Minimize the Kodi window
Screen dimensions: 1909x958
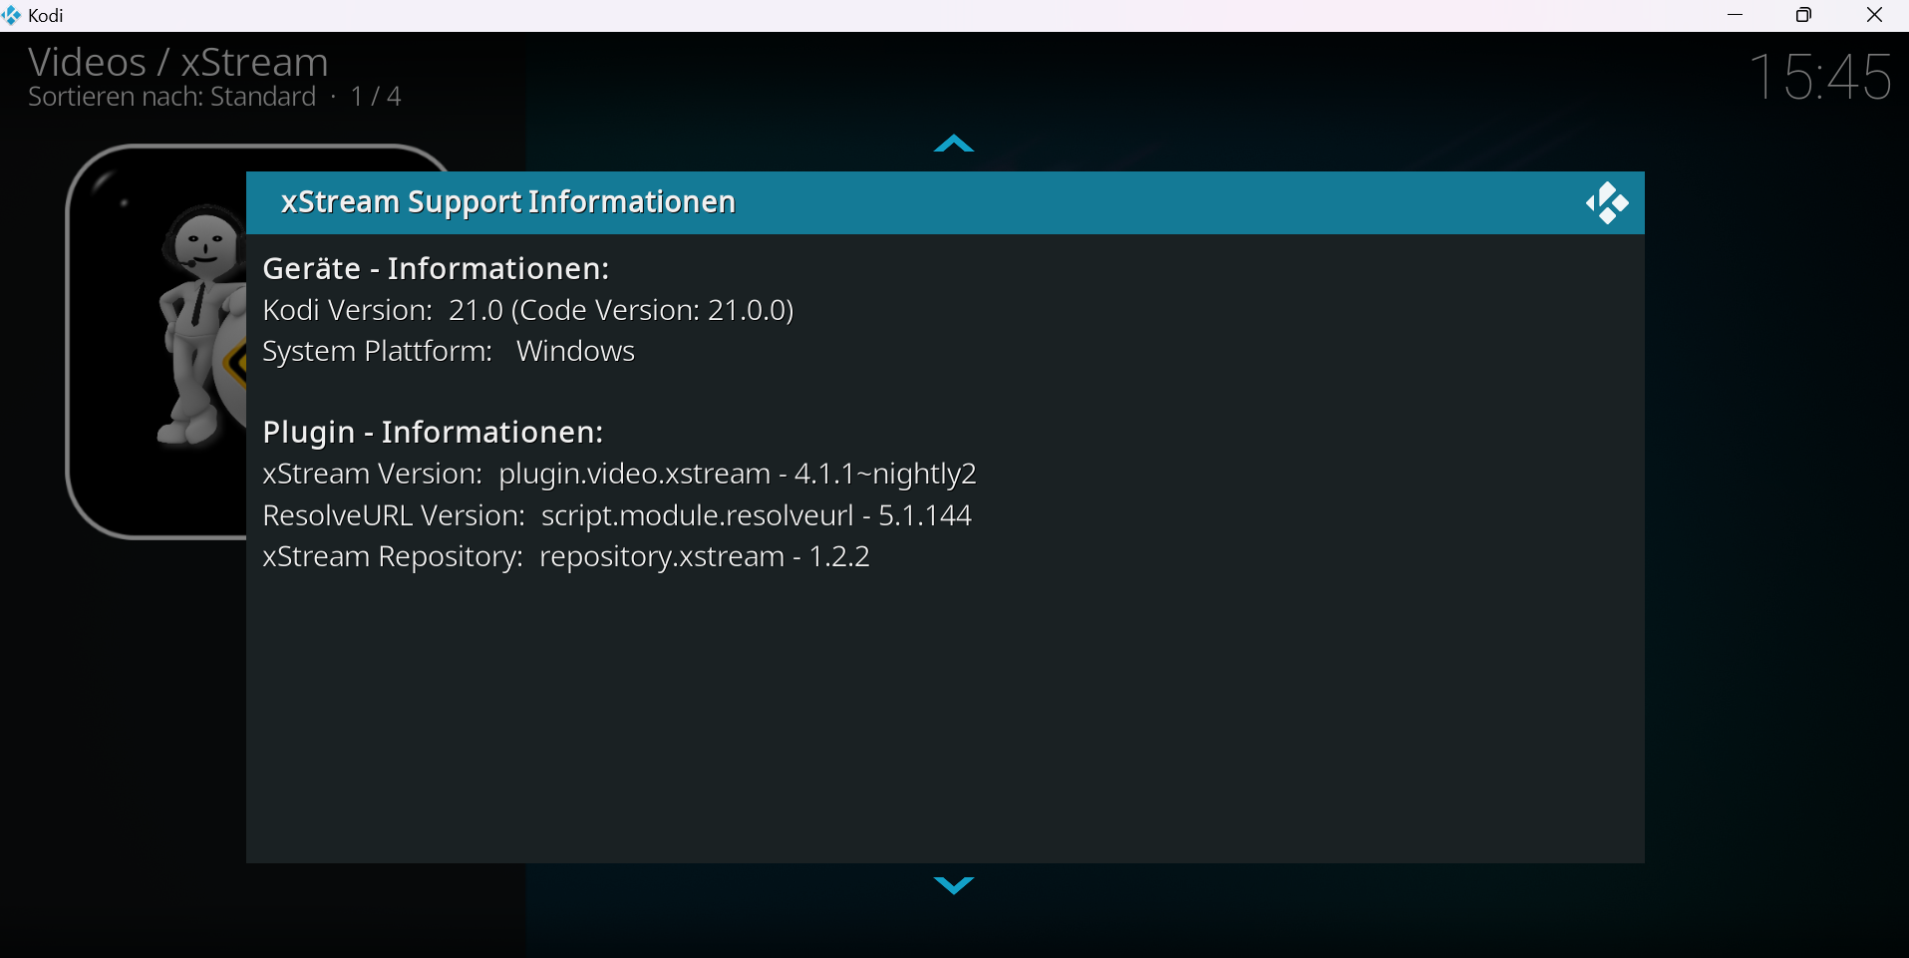tap(1735, 15)
